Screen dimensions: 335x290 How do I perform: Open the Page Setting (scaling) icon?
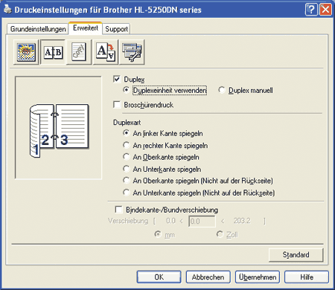pyautogui.click(x=106, y=52)
